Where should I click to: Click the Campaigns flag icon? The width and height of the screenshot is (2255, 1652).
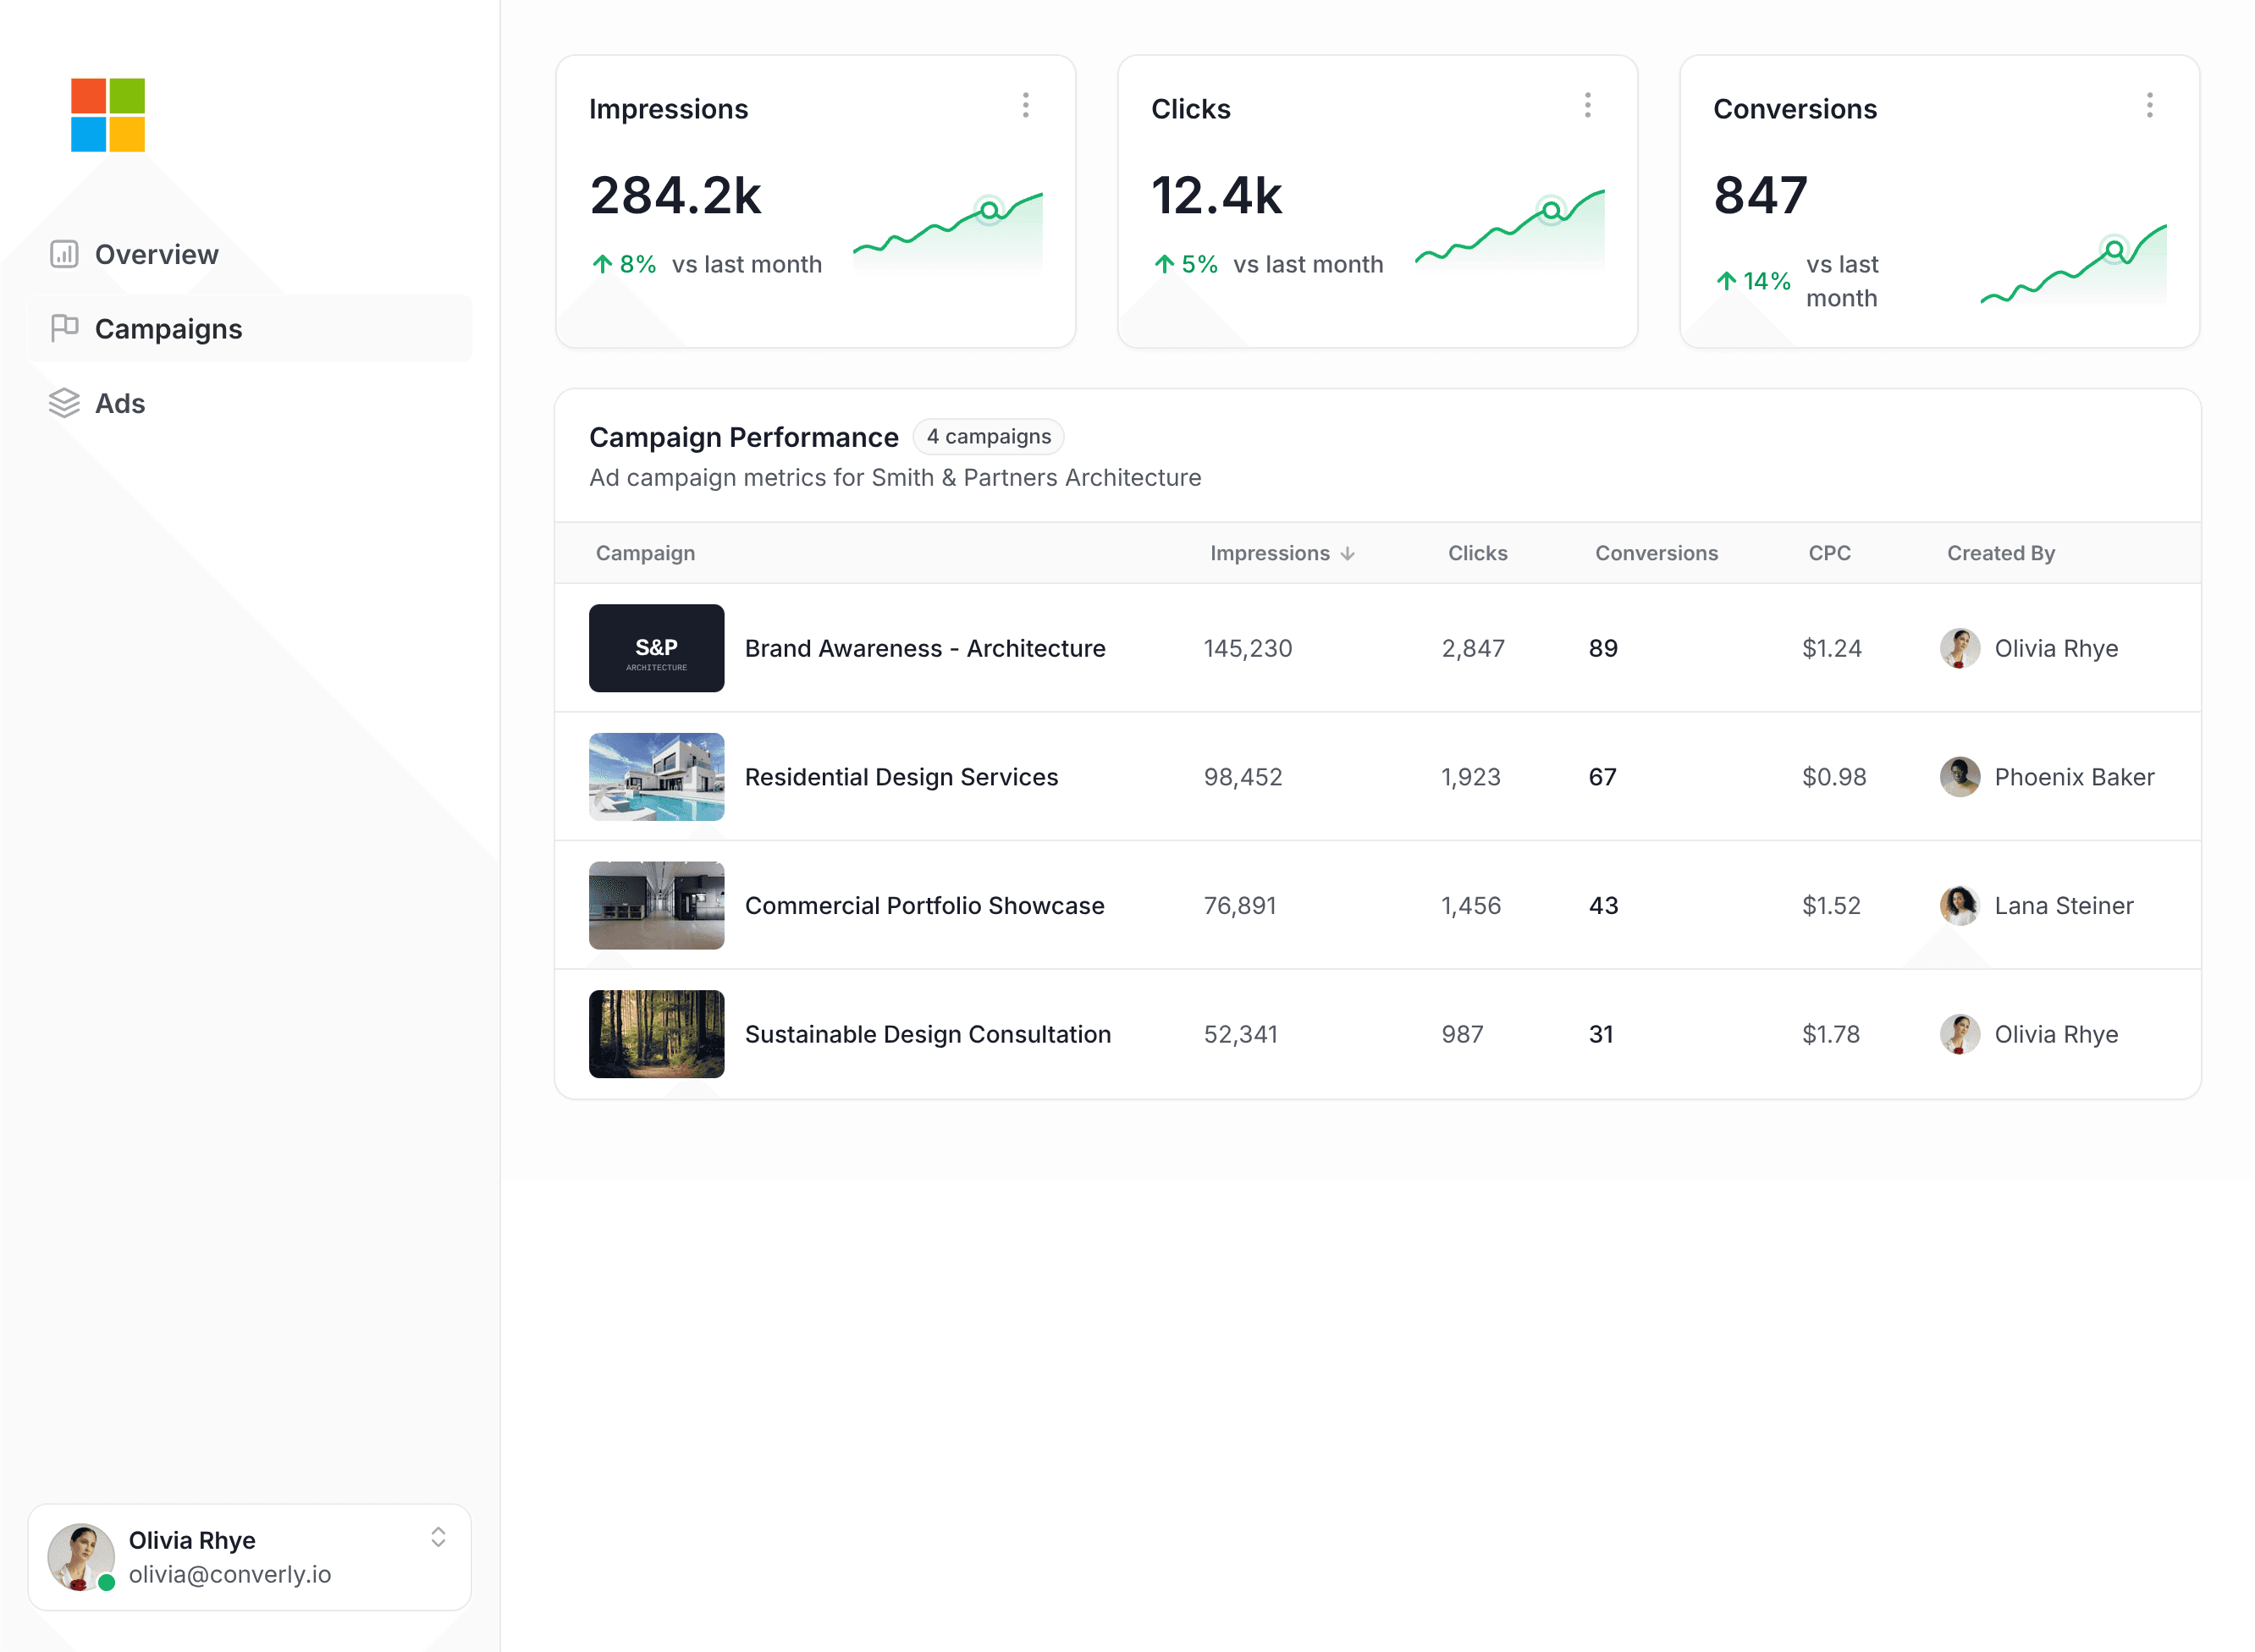pyautogui.click(x=64, y=328)
